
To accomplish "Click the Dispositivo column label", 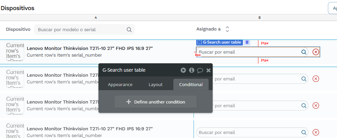I will pos(18,29).
